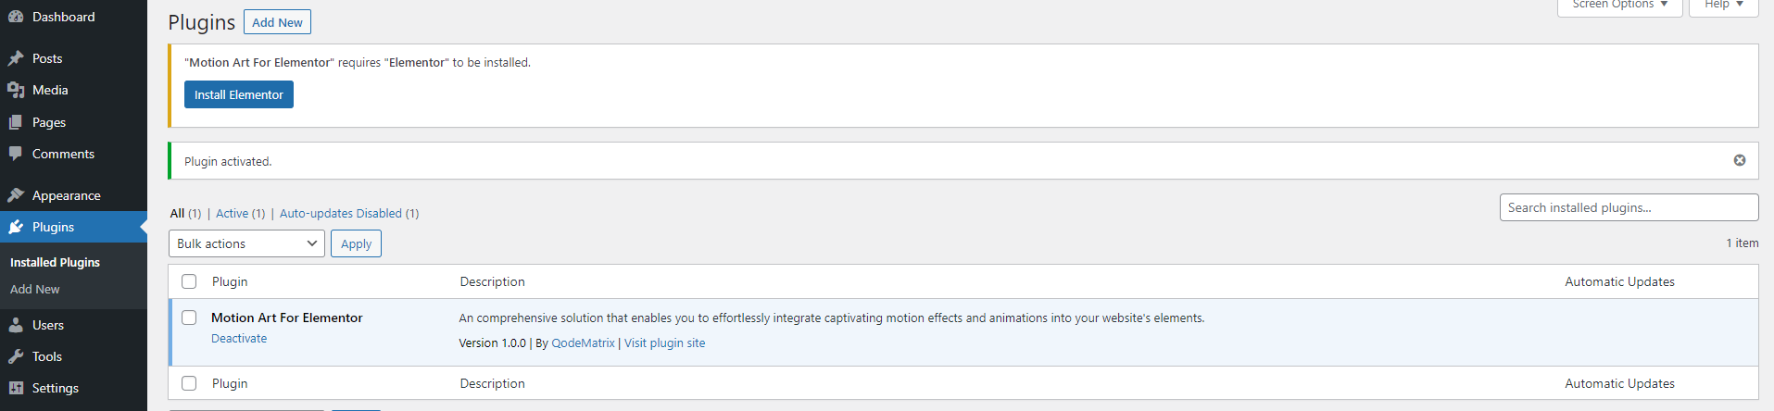Toggle select-all checkbox in table header
This screenshot has height=411, width=1774.
pos(189,281)
